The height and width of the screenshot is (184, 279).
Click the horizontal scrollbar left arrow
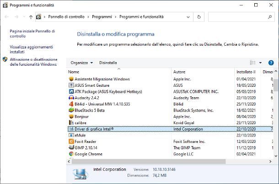point(69,162)
